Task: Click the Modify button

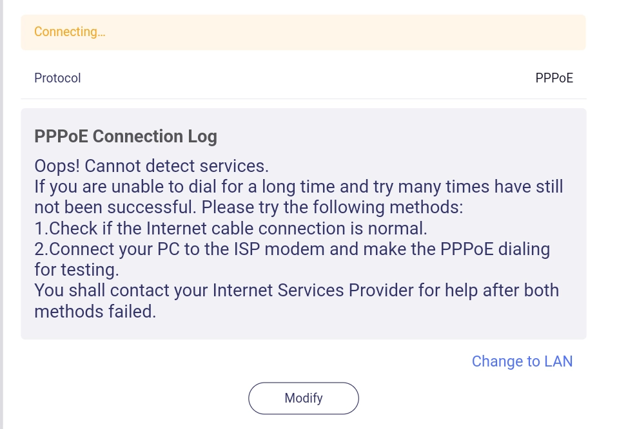Action: coord(303,398)
